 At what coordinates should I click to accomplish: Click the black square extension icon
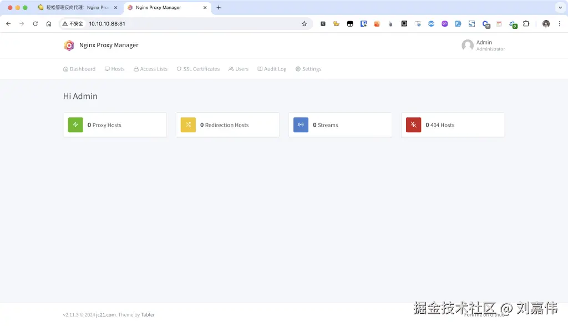click(x=404, y=23)
